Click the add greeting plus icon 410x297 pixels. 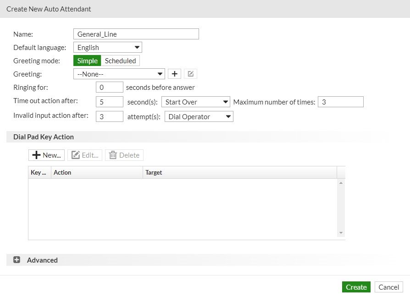point(174,74)
